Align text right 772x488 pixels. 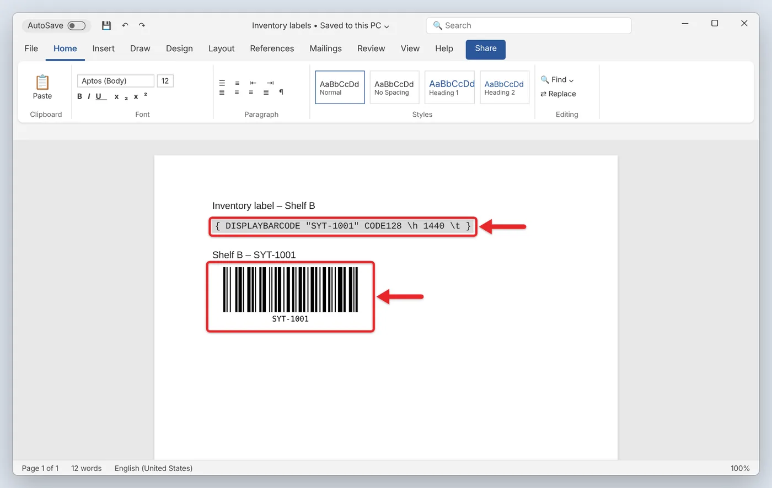[x=251, y=93]
